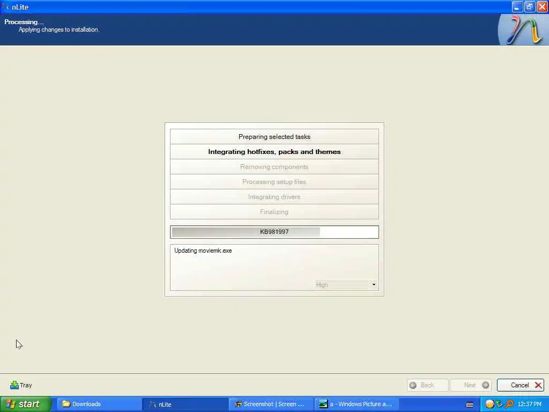Select the Integrating drivers row
This screenshot has height=412, width=549.
coord(274,197)
